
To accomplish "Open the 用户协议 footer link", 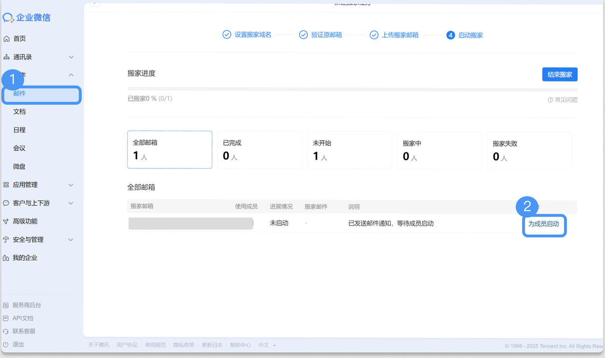I will [127, 345].
